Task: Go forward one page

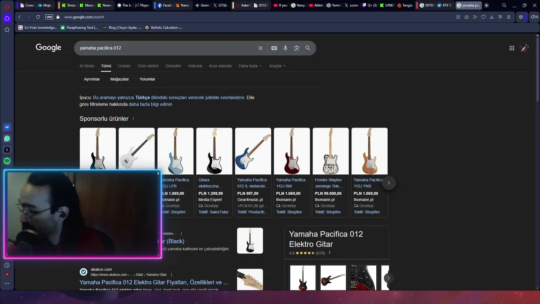Action: click(29, 17)
